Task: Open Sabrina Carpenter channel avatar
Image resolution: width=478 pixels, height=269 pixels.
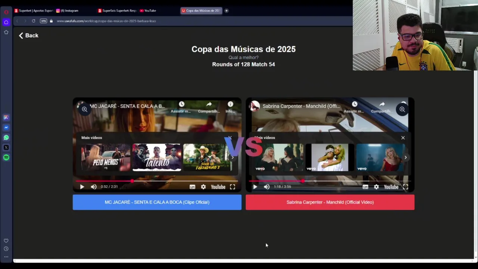Action: pyautogui.click(x=255, y=106)
